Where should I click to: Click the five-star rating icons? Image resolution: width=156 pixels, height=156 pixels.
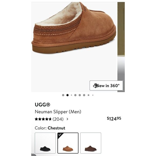(43, 119)
